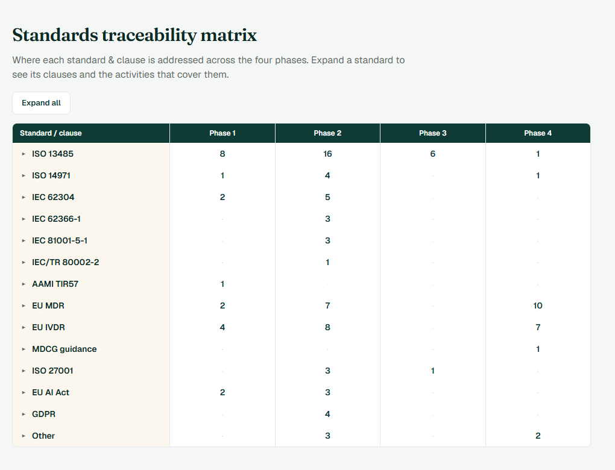
Task: Expand IEC 62304 clauses arrow
Action: tap(24, 197)
